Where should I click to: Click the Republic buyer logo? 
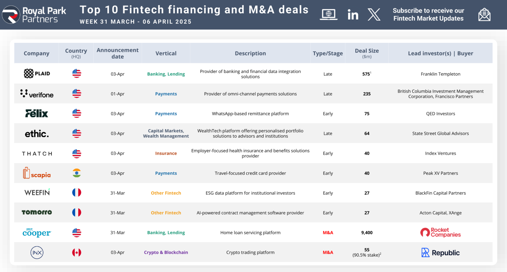tap(440, 253)
